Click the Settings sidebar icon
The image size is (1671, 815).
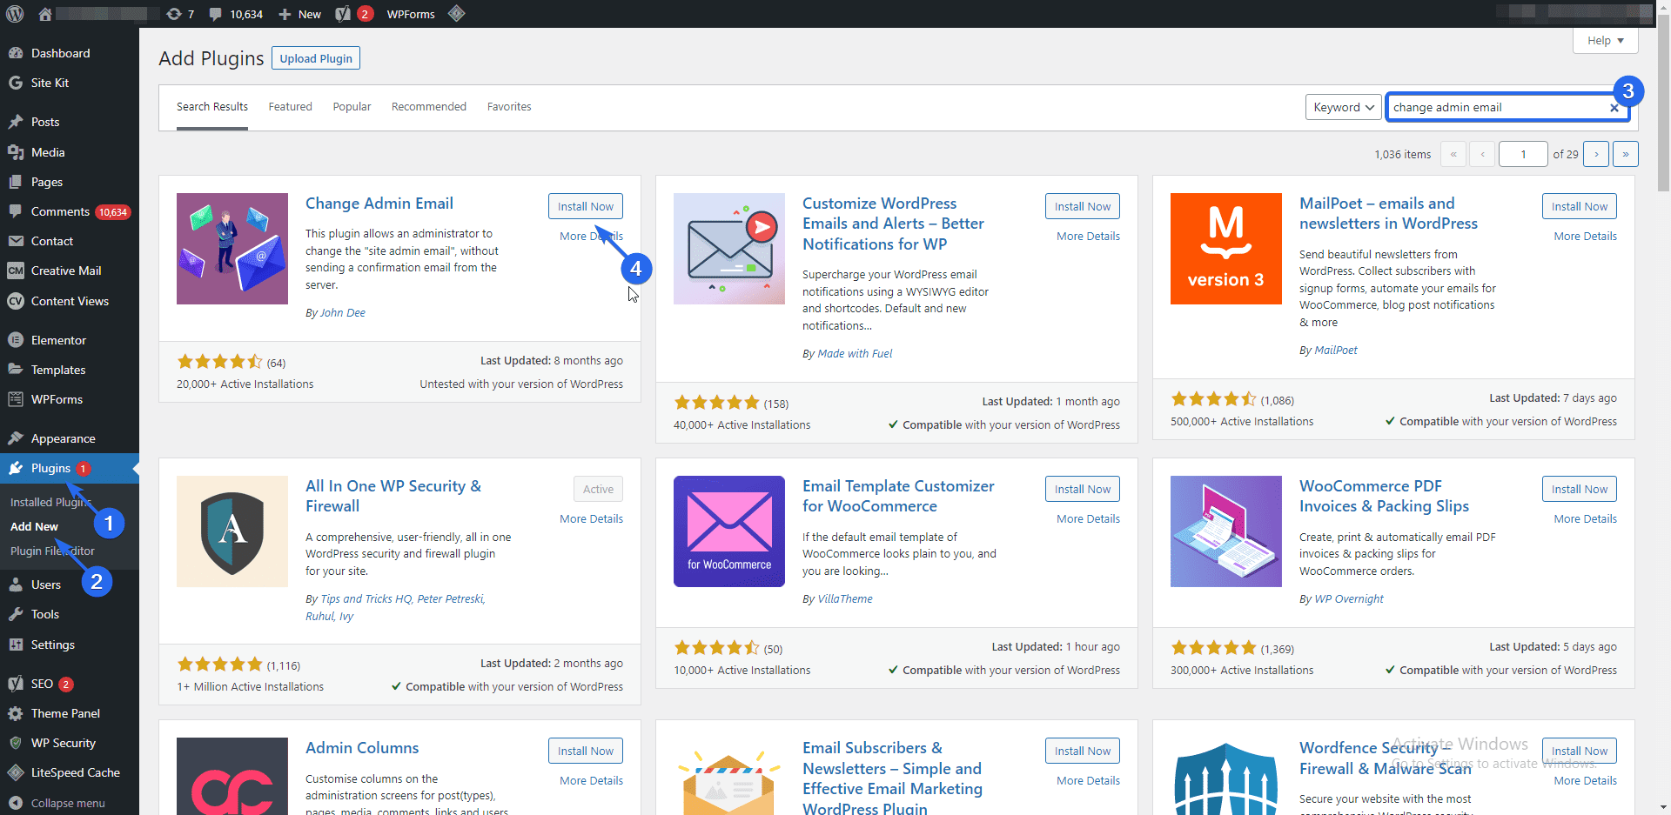coord(16,645)
